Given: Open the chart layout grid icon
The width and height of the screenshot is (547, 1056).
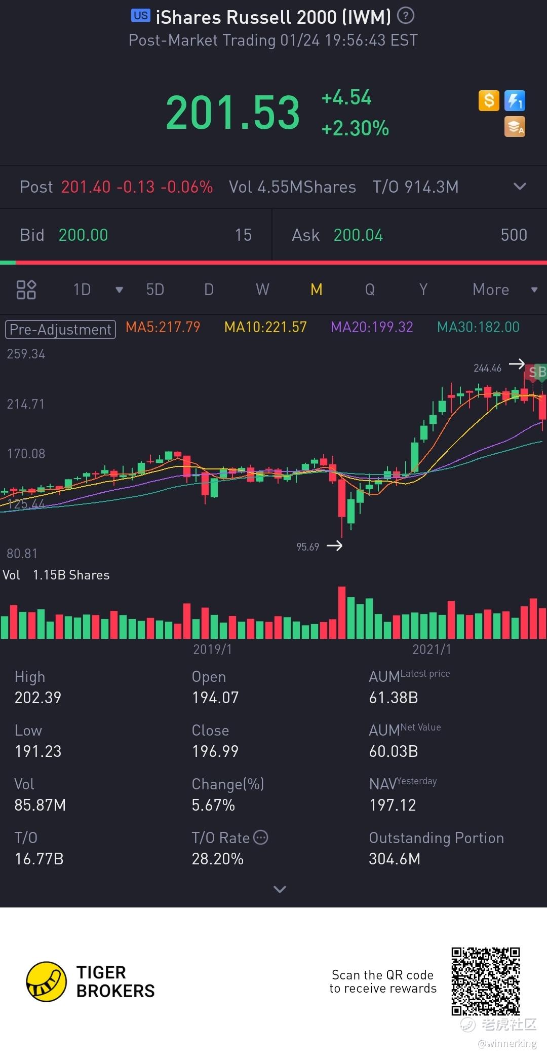Looking at the screenshot, I should (26, 289).
